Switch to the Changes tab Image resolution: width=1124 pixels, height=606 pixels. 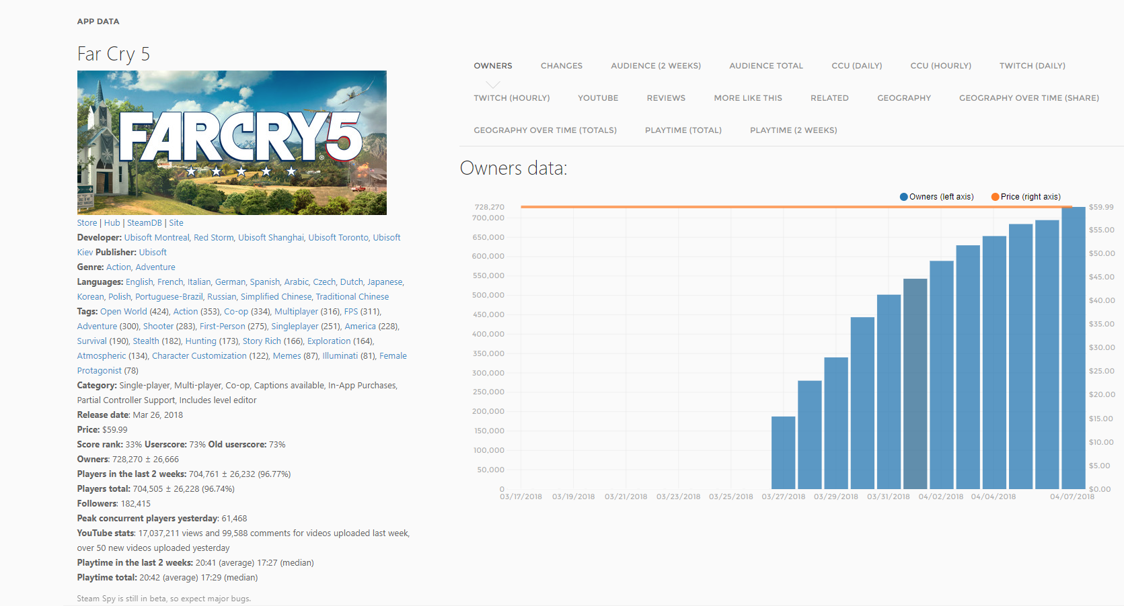point(562,66)
